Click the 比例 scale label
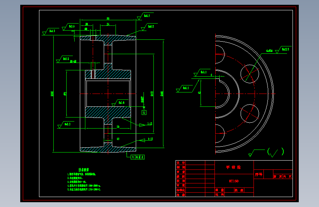Viewport: 319px width, 207px height. click(220, 194)
